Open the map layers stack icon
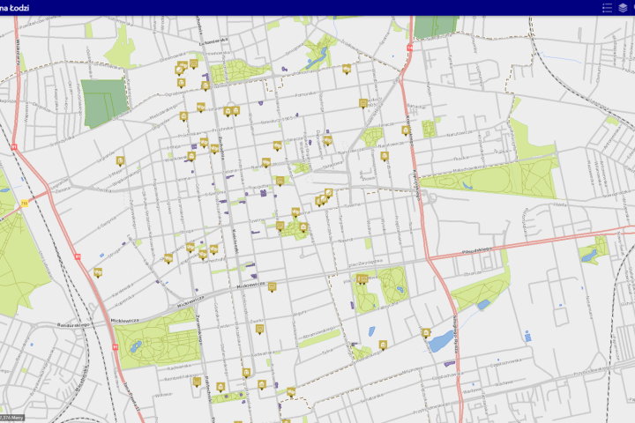Image resolution: width=635 pixels, height=423 pixels. pos(623,8)
